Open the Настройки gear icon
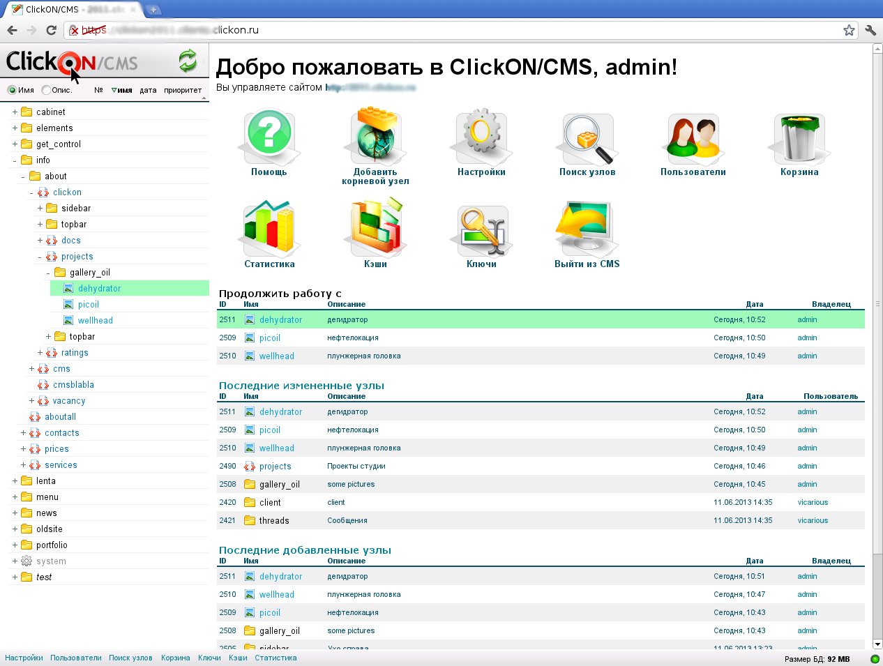 481,135
